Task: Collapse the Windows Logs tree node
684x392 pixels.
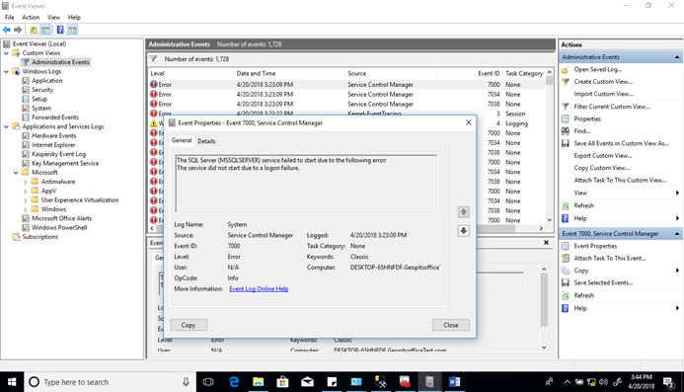Action: (x=6, y=71)
